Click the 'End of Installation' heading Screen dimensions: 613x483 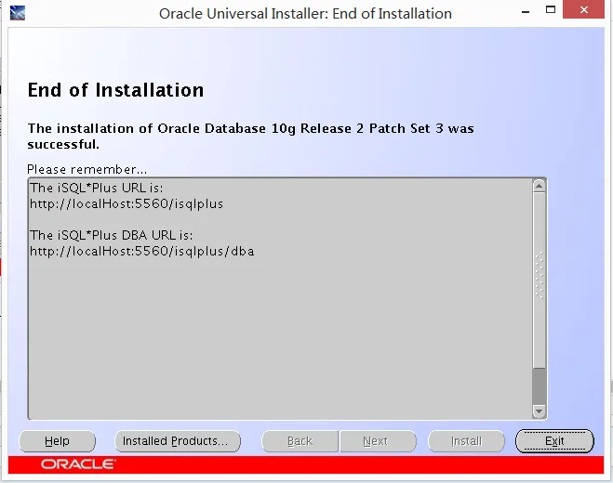coord(115,90)
